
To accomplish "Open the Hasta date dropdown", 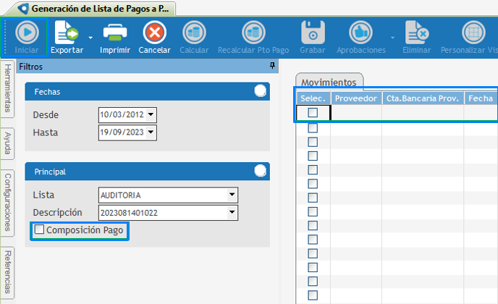I will click(151, 132).
